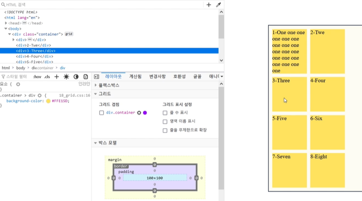Focus the 스타일 필터 input
This screenshot has width=362, height=201.
[17, 77]
